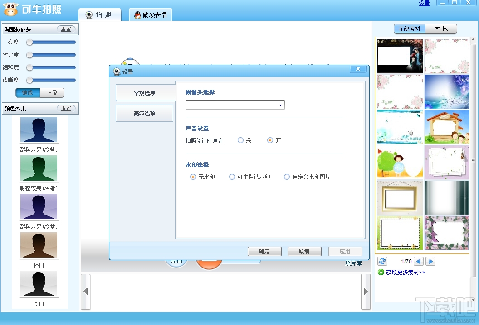Screen dimensions: 479x325
Task: Close the 设置 dialog with X
Action: (358, 69)
